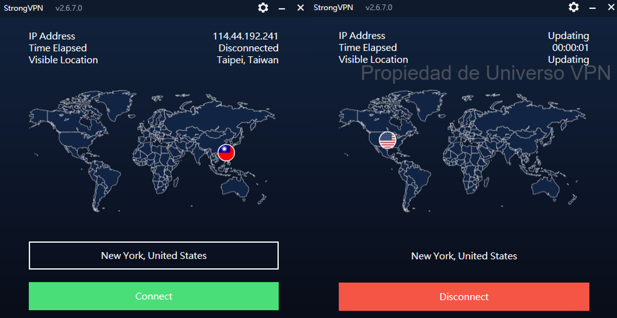The image size is (617, 318).
Task: Click New York, United States label in right window
Action: [x=464, y=256]
